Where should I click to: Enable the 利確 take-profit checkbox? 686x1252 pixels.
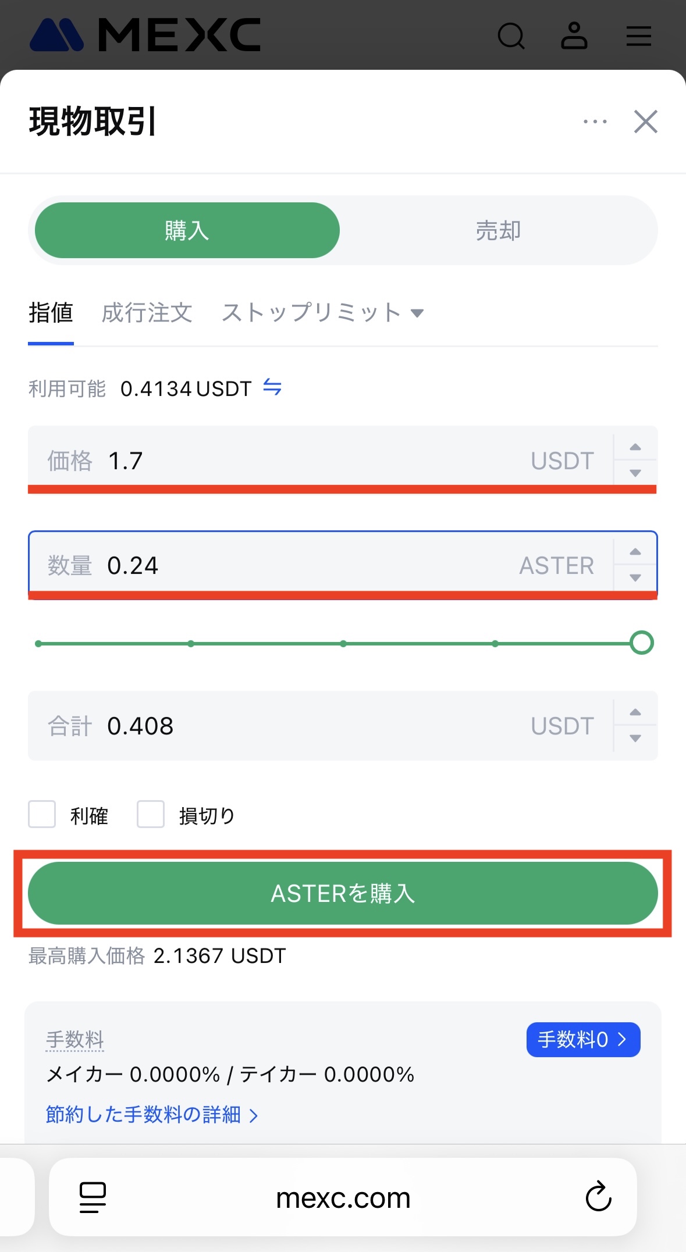42,814
